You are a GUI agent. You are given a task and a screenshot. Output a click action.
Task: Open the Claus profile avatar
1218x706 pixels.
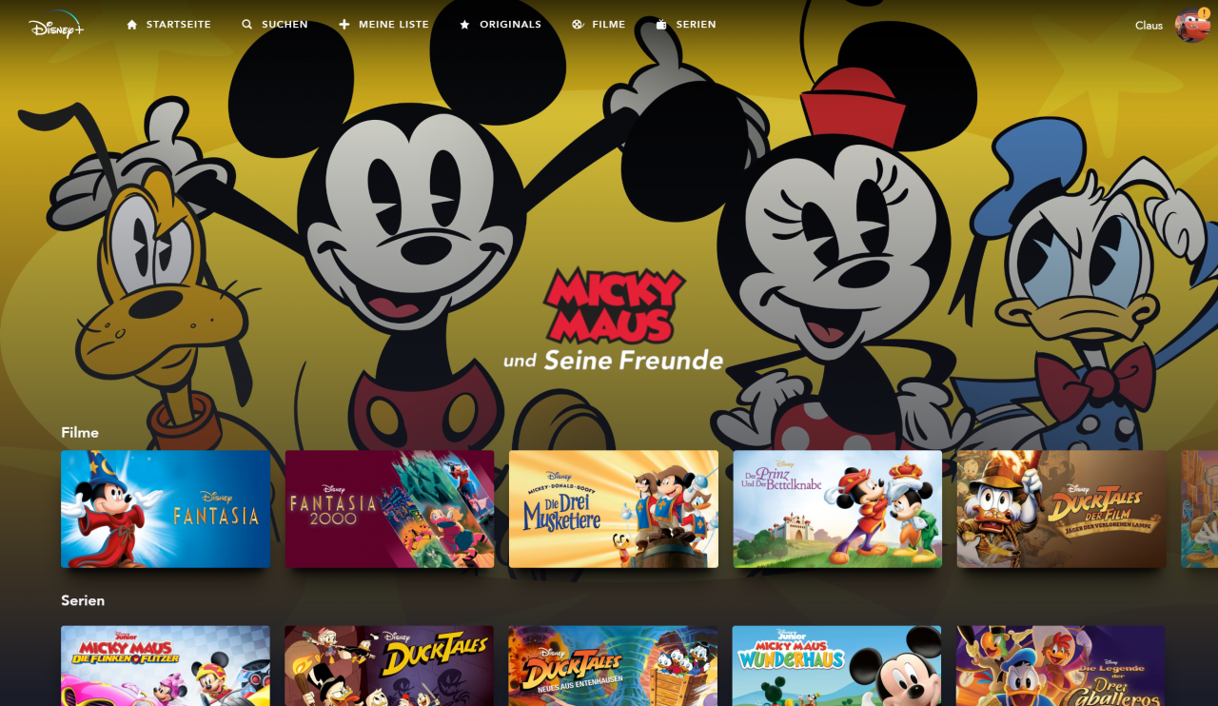tap(1192, 26)
